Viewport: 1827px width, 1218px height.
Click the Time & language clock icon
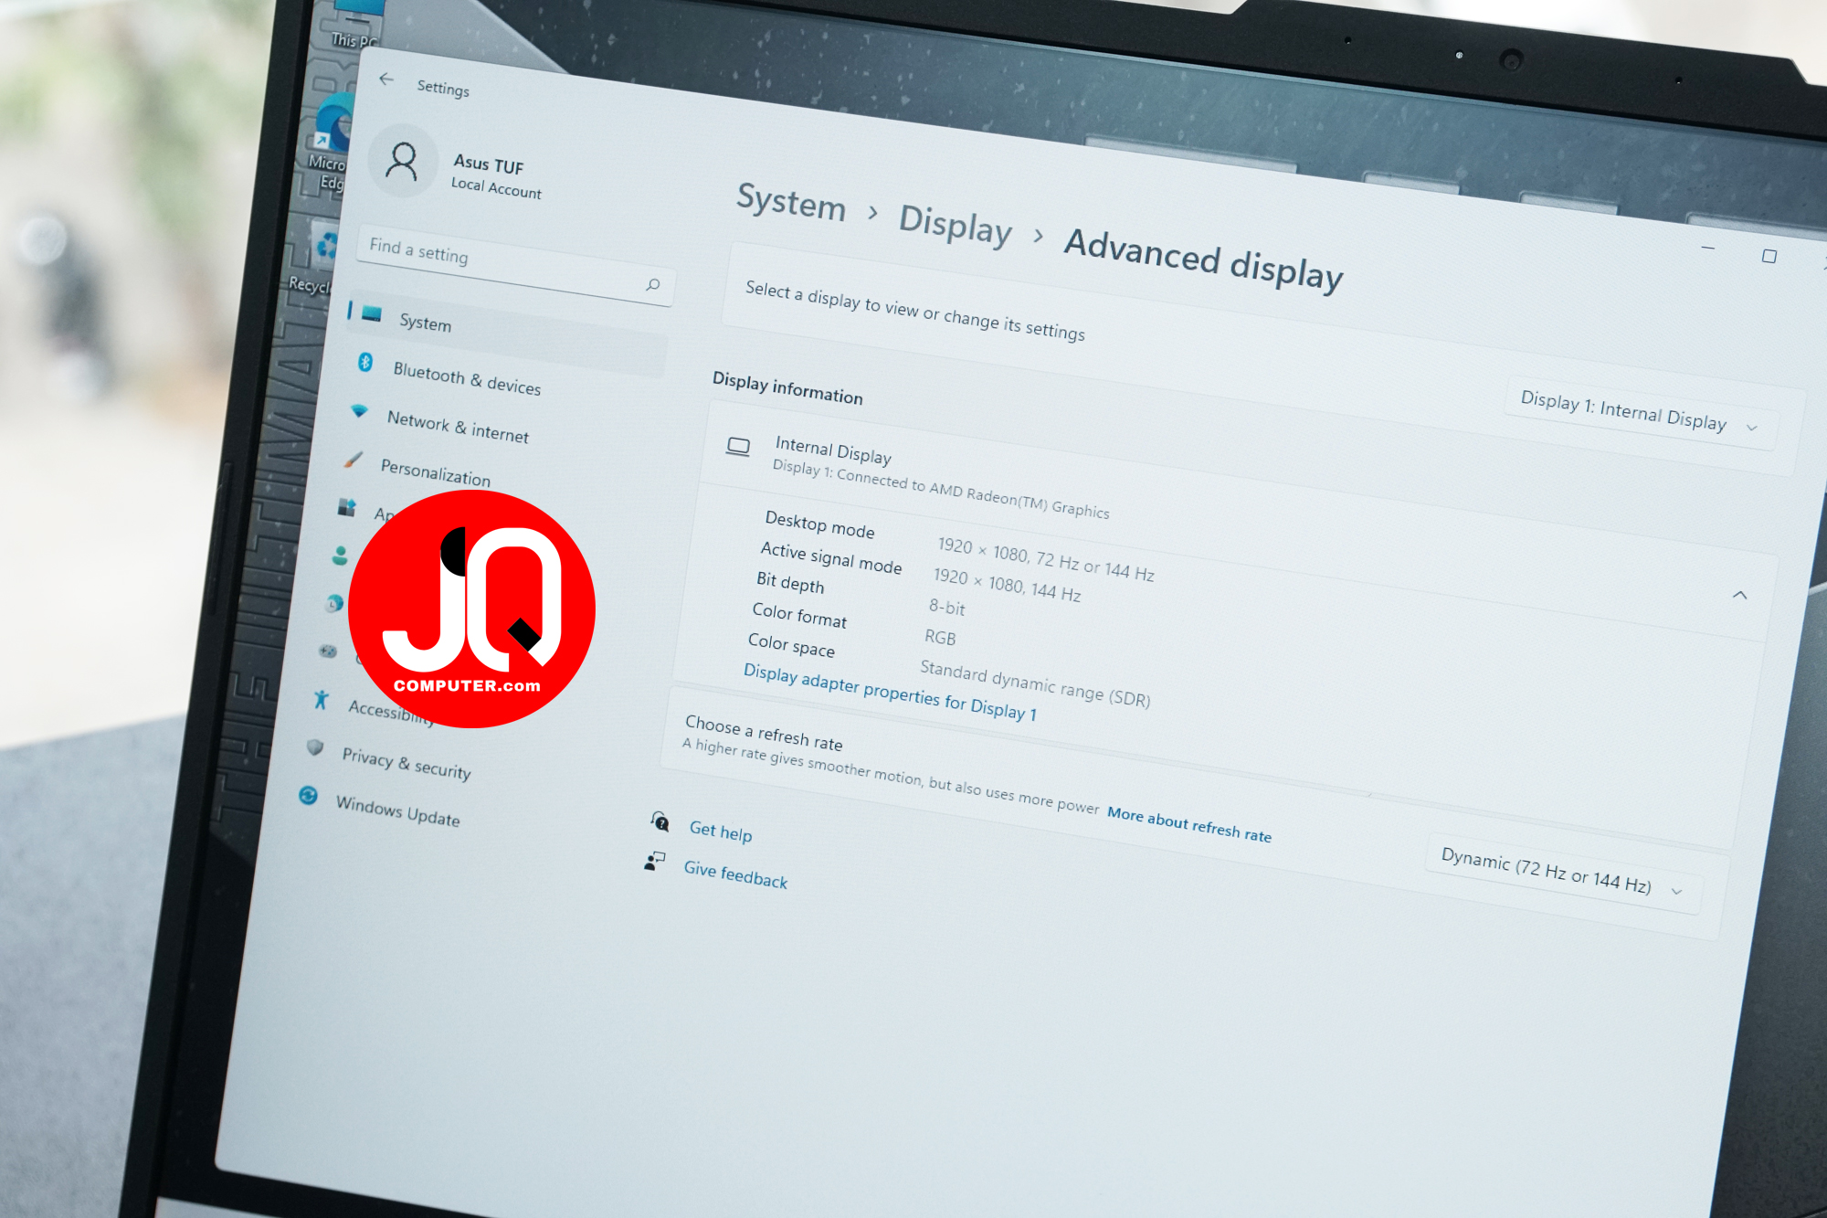335,603
